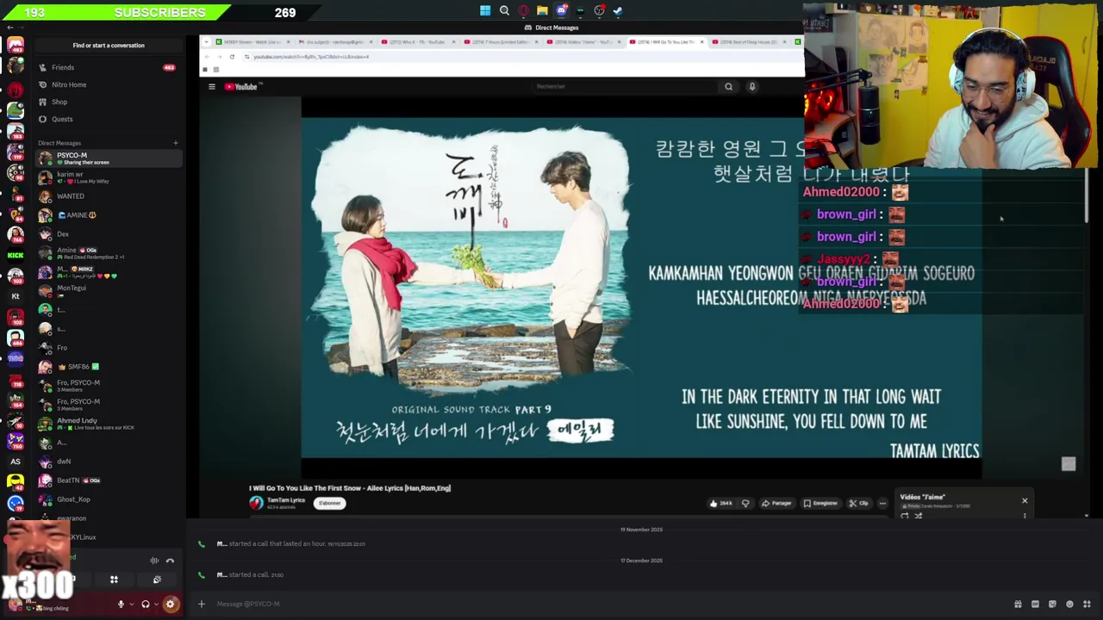Disconnect from the call (hang up icon)

click(x=170, y=561)
